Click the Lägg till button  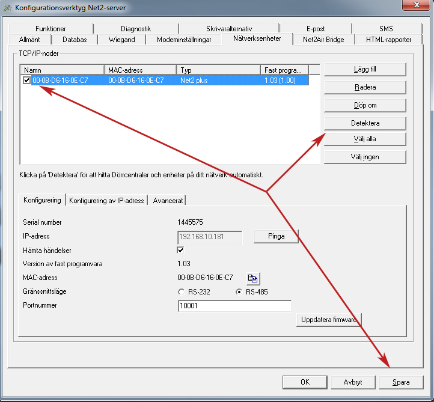pyautogui.click(x=365, y=69)
